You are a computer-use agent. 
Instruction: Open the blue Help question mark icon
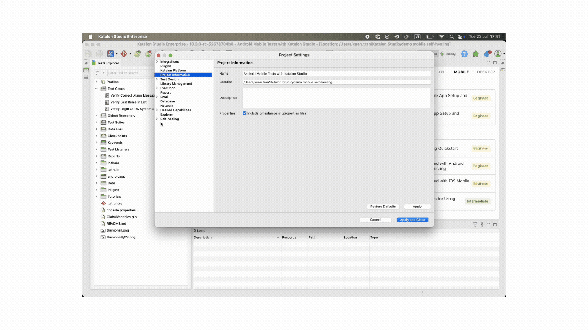(x=464, y=54)
